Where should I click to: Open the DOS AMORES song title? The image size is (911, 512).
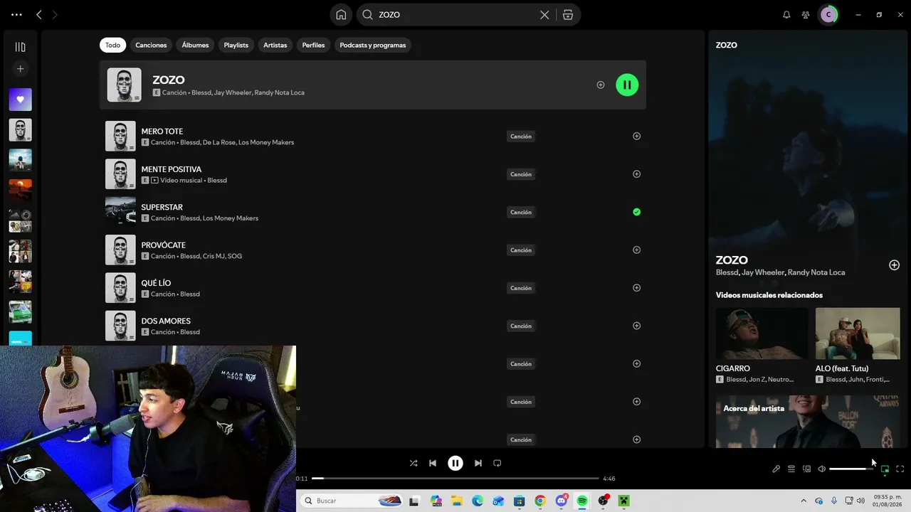click(166, 321)
